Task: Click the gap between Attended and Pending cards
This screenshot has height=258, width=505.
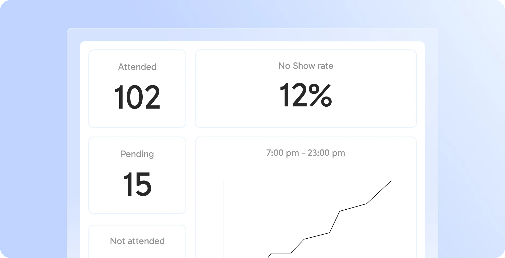Action: tap(137, 132)
